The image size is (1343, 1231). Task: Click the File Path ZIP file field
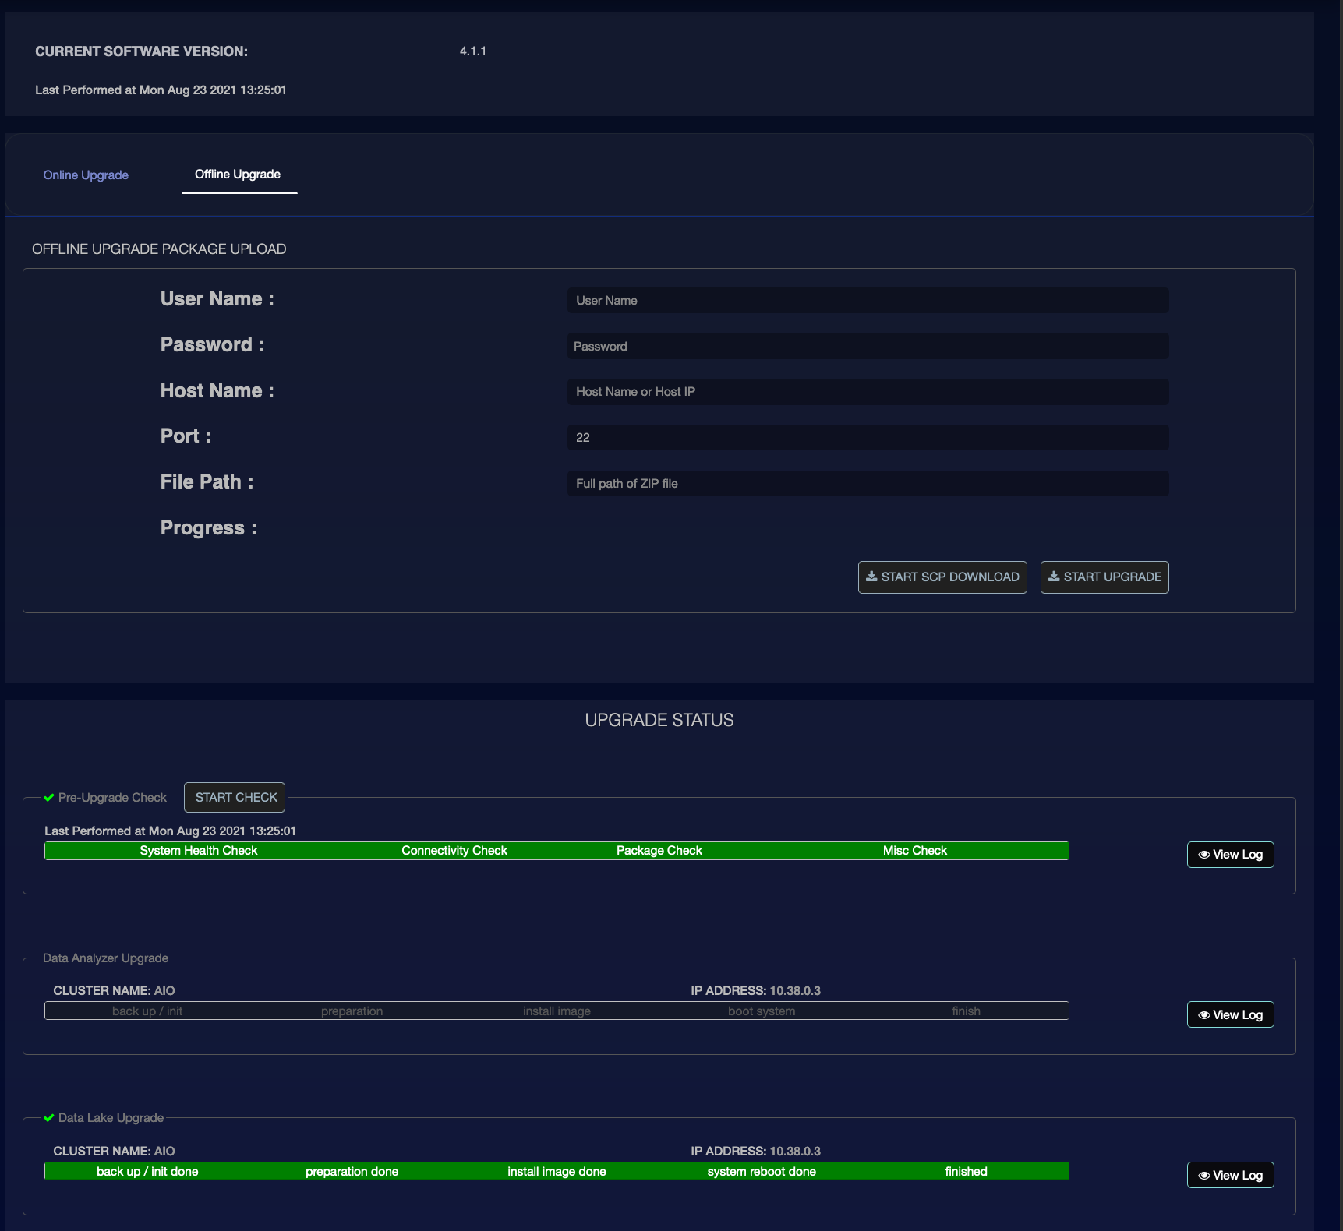click(x=867, y=484)
